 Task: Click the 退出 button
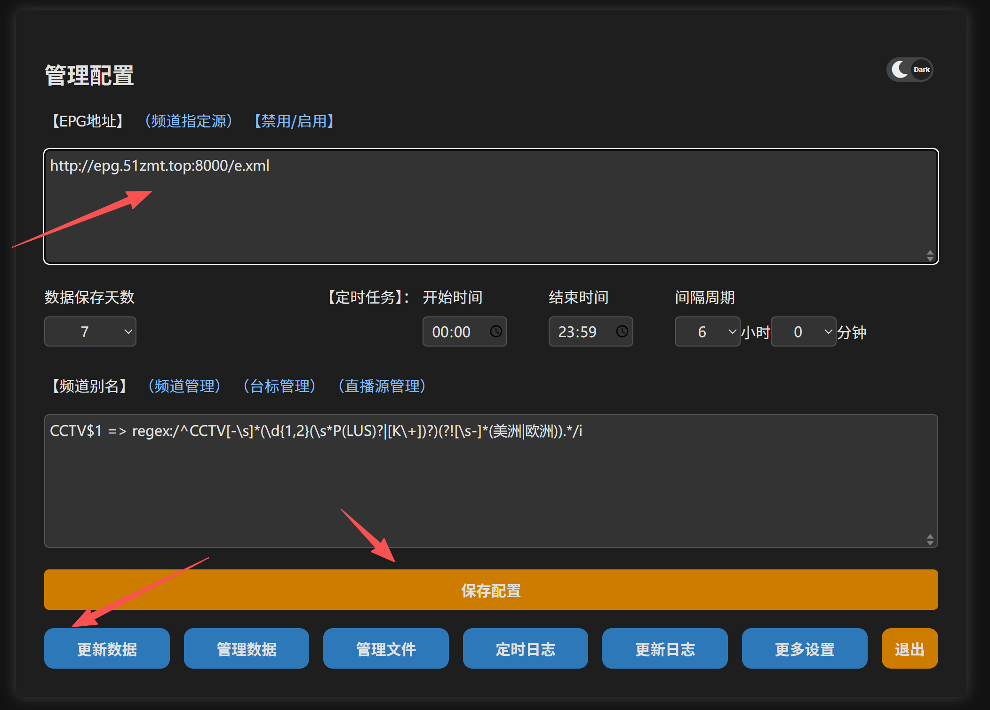click(x=909, y=649)
